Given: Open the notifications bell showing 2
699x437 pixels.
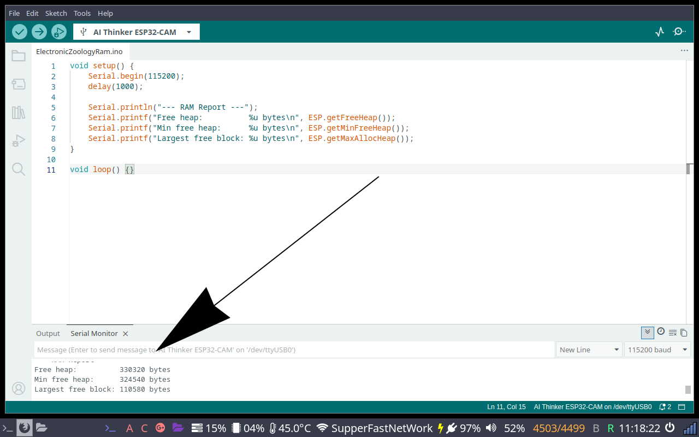Looking at the screenshot, I should [x=665, y=407].
